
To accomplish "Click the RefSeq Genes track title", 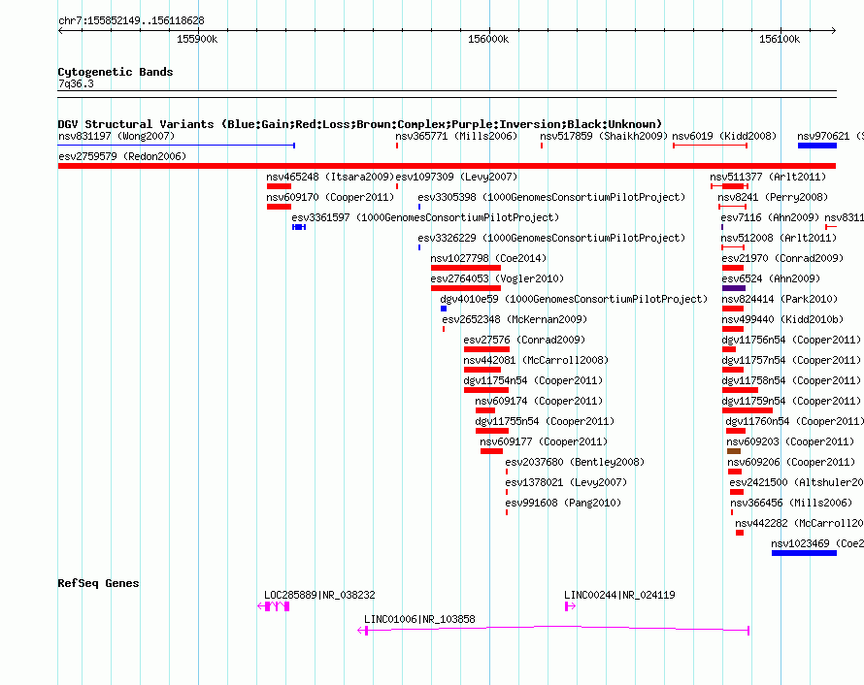I will point(98,583).
